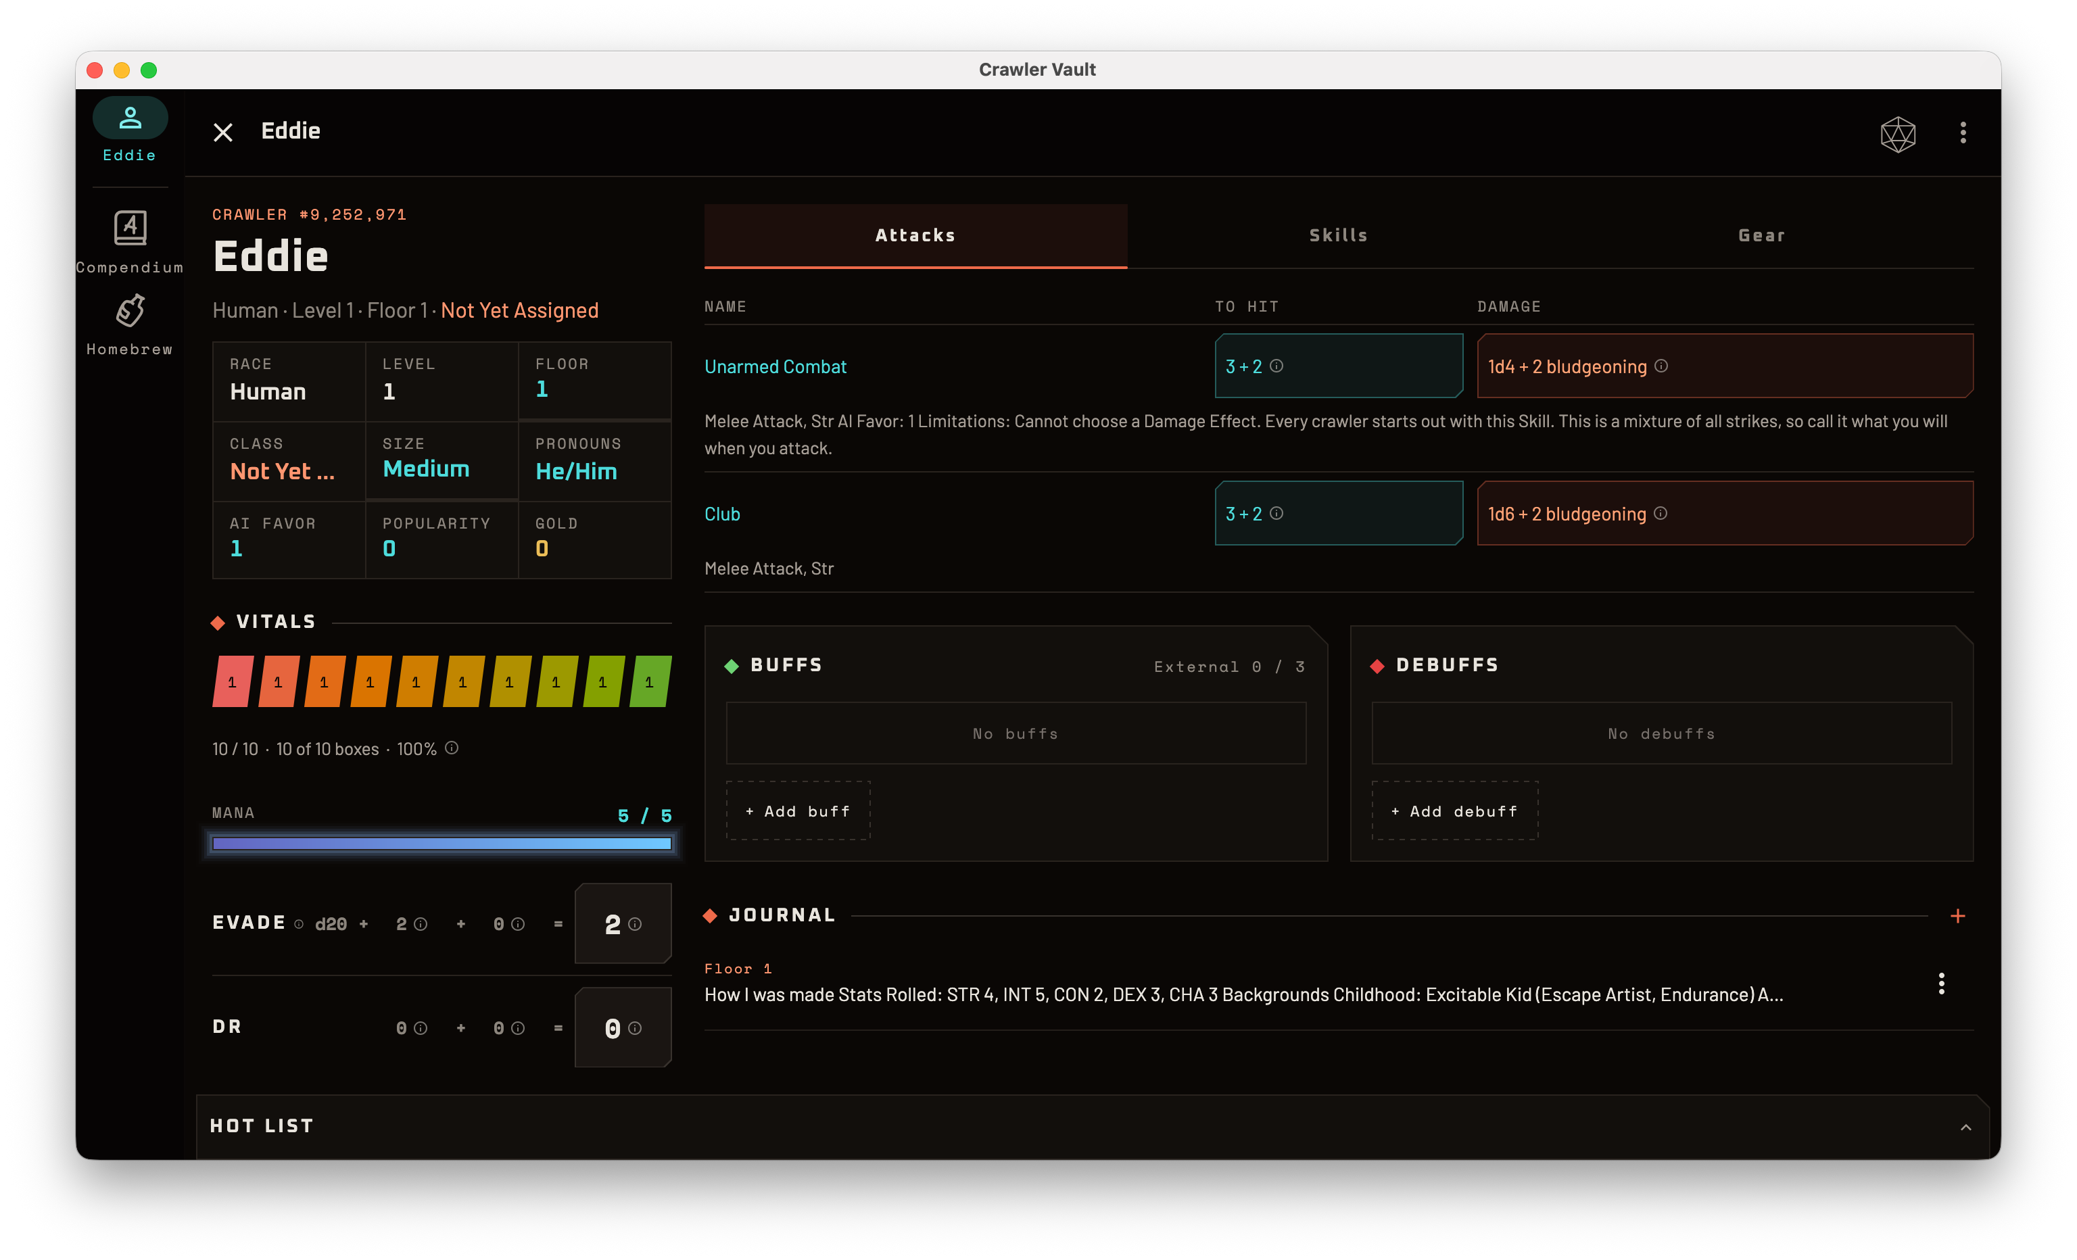Open the Class Not Yet field
This screenshot has width=2077, height=1260.
(289, 461)
